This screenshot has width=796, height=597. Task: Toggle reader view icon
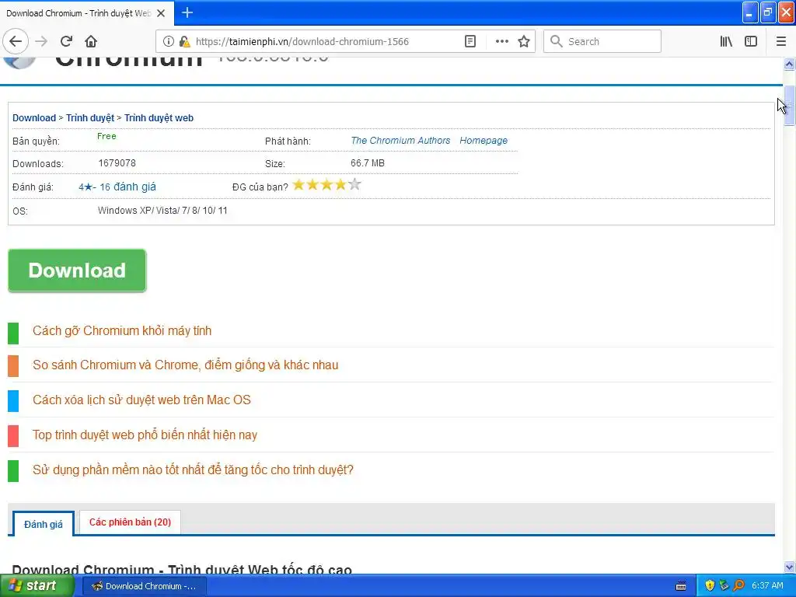click(x=470, y=41)
